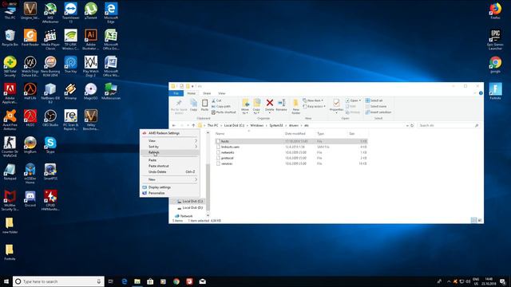Expand the View submenu in context menu
This screenshot has height=287, width=511.
point(169,141)
